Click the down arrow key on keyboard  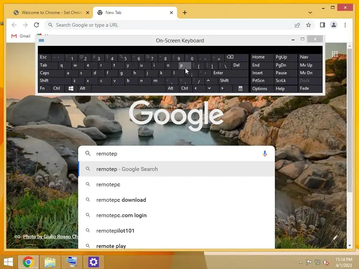(x=212, y=89)
